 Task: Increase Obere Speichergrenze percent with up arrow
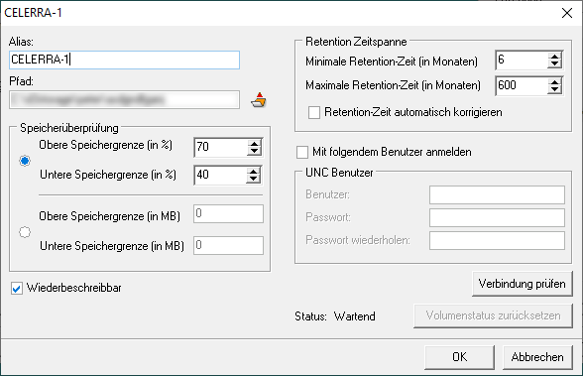(254, 143)
